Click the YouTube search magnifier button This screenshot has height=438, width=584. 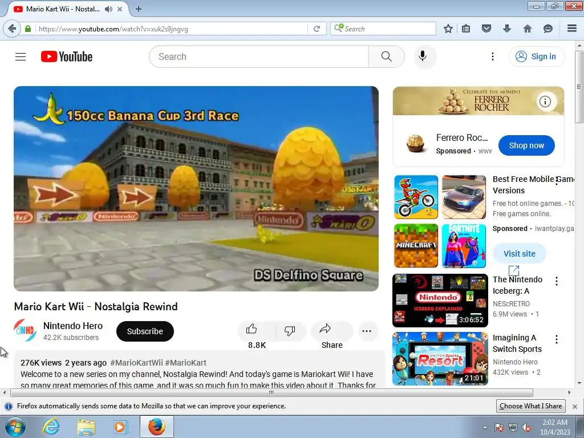click(387, 56)
